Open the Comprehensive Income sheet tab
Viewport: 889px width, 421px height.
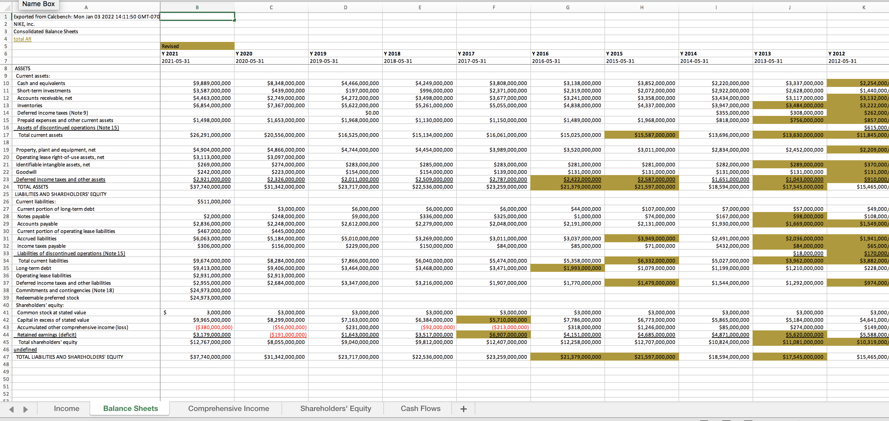pyautogui.click(x=228, y=408)
